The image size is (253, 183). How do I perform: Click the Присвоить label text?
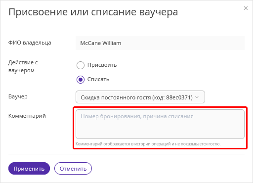pyautogui.click(x=102, y=65)
